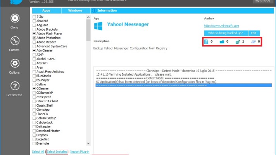Check the 7-Zip checkbox
Screen dimensions: 276x155
(34, 17)
